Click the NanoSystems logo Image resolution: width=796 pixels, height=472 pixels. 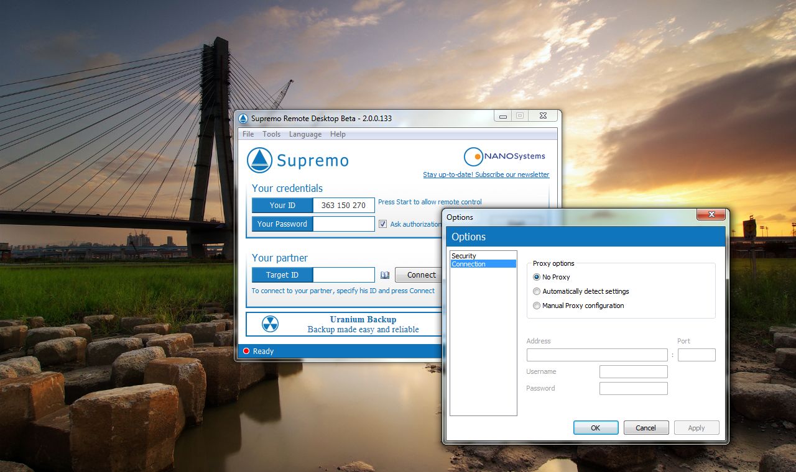(x=504, y=157)
